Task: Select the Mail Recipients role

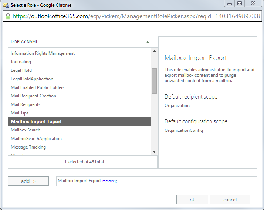Action: tap(79, 104)
